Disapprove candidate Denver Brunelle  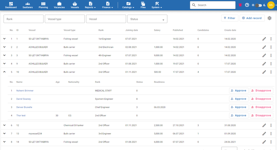click(261, 107)
